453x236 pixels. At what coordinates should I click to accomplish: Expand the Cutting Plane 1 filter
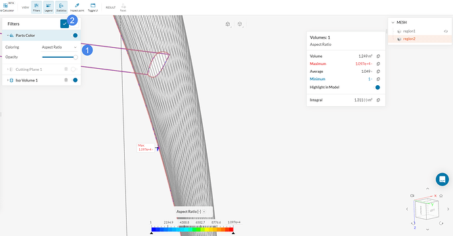coord(8,69)
